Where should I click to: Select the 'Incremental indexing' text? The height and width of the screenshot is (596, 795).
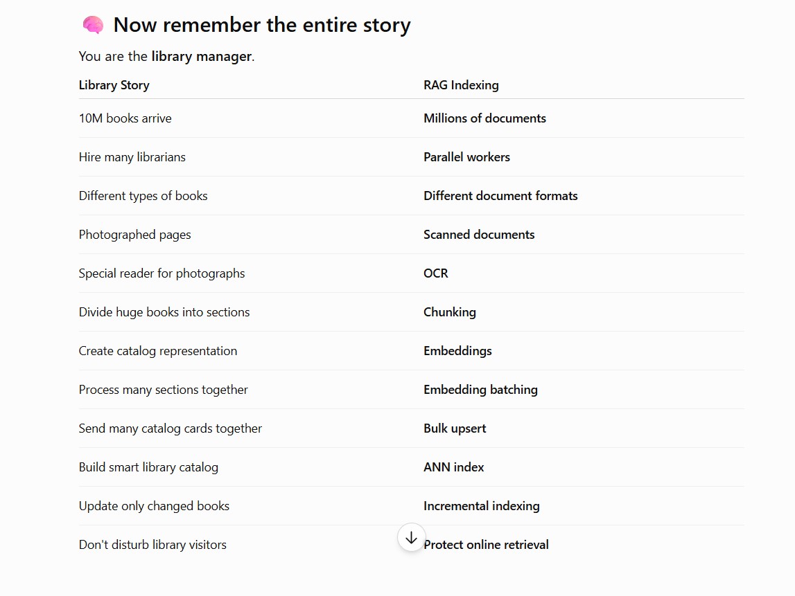481,506
